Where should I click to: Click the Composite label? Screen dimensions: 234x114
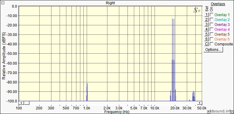tap(224, 44)
